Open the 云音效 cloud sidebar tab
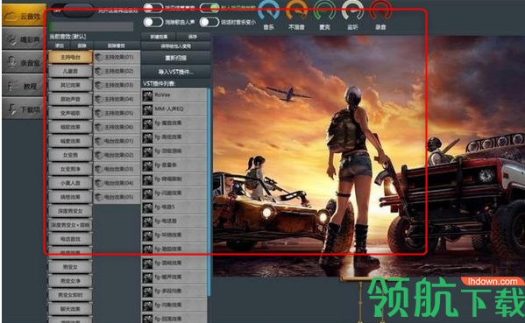 pyautogui.click(x=24, y=15)
